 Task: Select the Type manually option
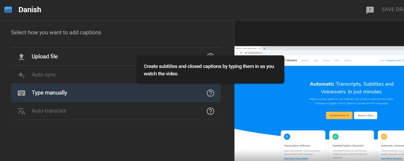(x=116, y=93)
